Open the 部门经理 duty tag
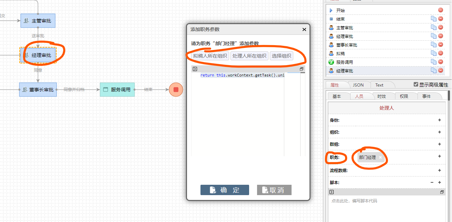This screenshot has width=452, height=222. click(367, 158)
